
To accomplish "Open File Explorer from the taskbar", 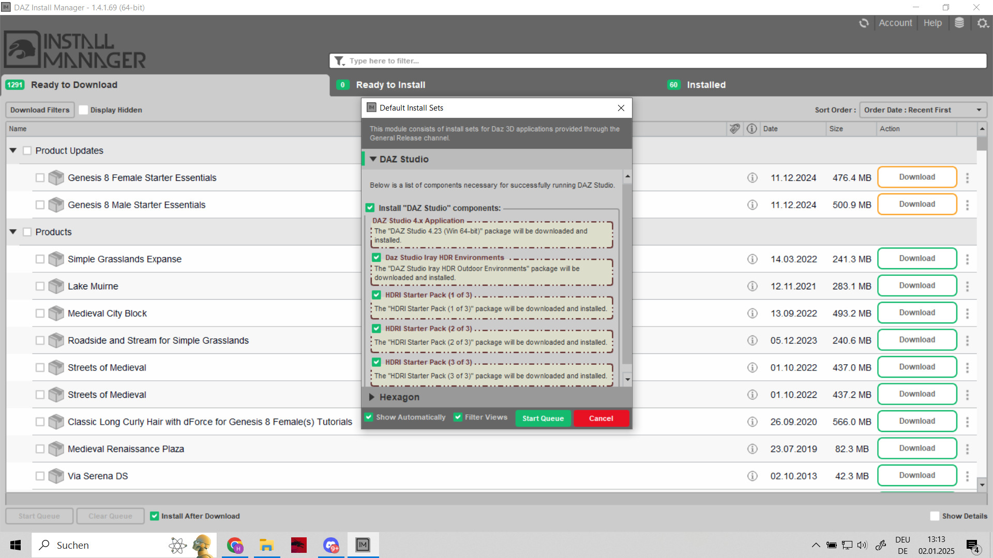I will tap(266, 545).
